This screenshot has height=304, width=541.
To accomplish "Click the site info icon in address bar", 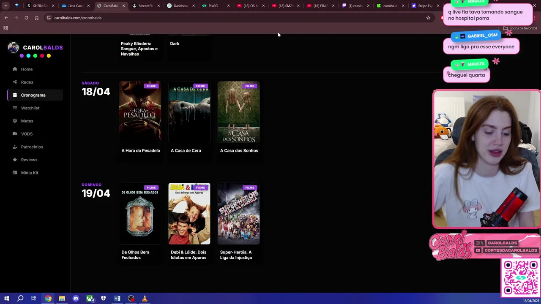I will [x=49, y=18].
